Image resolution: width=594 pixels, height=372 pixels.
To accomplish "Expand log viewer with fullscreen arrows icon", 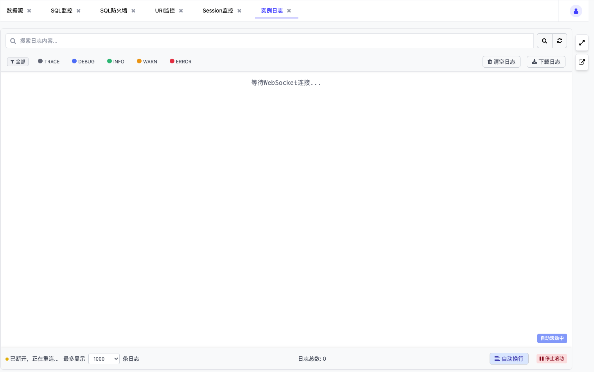I will (581, 43).
